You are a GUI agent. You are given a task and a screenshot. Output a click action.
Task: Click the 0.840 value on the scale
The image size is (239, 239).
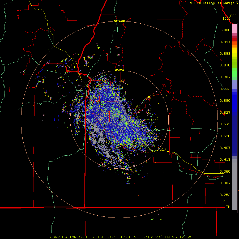click(225, 65)
